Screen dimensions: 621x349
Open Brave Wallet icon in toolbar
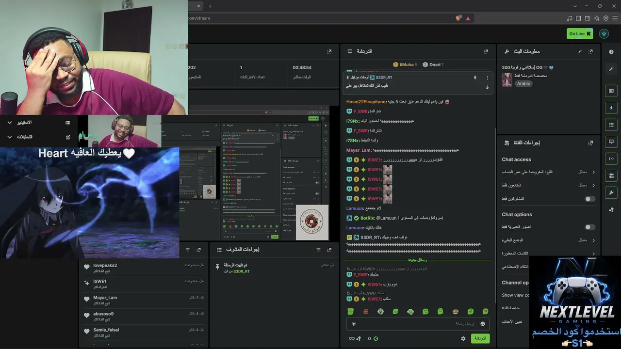tap(588, 18)
